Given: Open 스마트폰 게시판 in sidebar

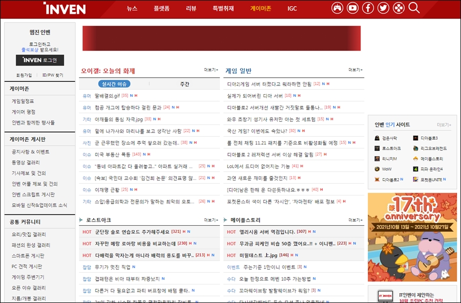Looking at the screenshot, I should [x=28, y=256].
